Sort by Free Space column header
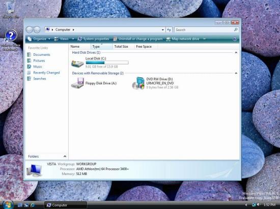 146,47
